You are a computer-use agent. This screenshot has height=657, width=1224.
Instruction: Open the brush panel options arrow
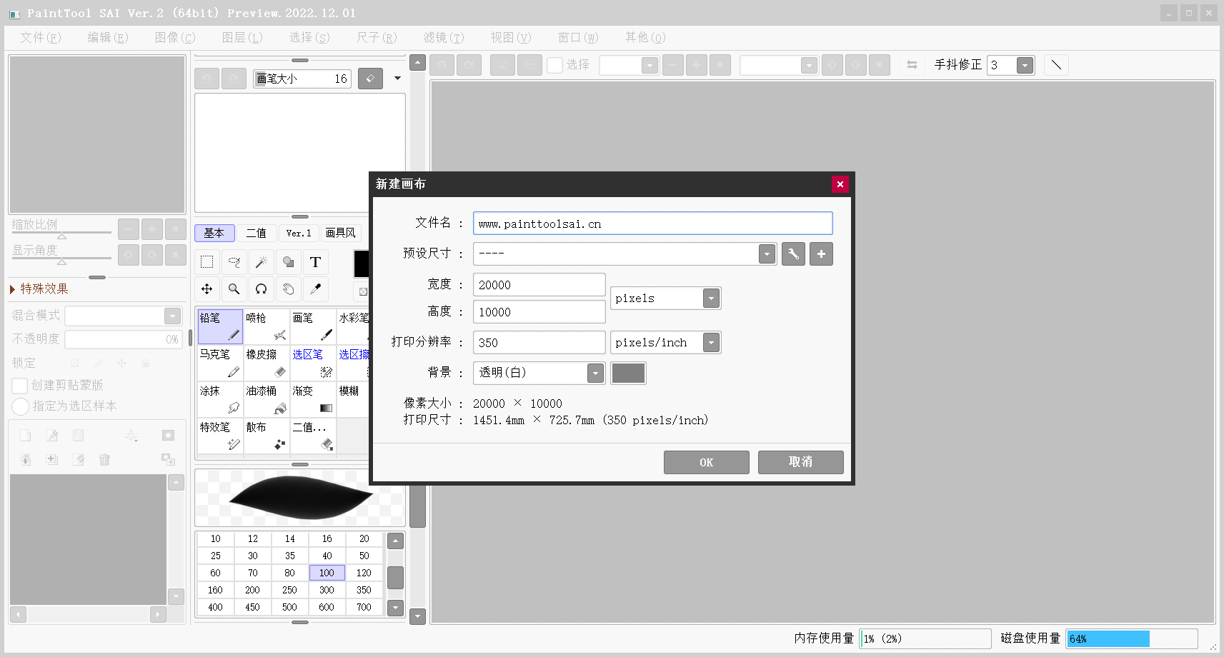tap(397, 79)
